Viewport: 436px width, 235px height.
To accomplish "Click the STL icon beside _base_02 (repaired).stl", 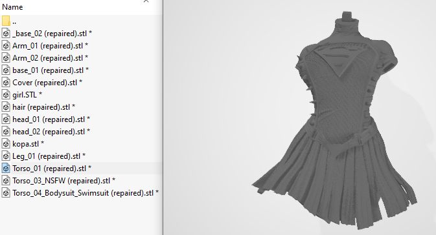I will (x=6, y=34).
